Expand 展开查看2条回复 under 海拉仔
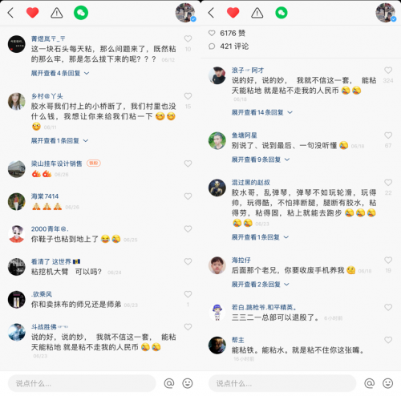This screenshot has width=401, height=396. point(261,285)
